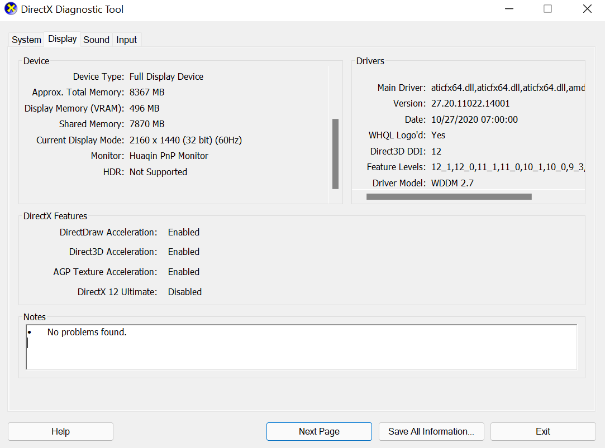Image resolution: width=605 pixels, height=448 pixels.
Task: Click the DirectX Diagnostic Tool title icon
Action: click(11, 9)
